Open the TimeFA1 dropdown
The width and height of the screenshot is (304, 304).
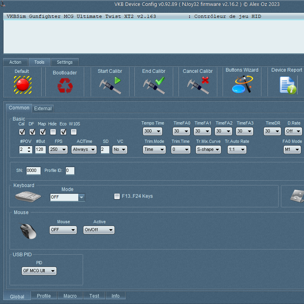tap(202, 131)
